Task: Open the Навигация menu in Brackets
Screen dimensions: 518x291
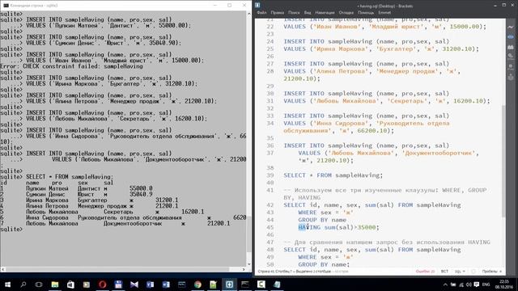Action: (x=325, y=13)
